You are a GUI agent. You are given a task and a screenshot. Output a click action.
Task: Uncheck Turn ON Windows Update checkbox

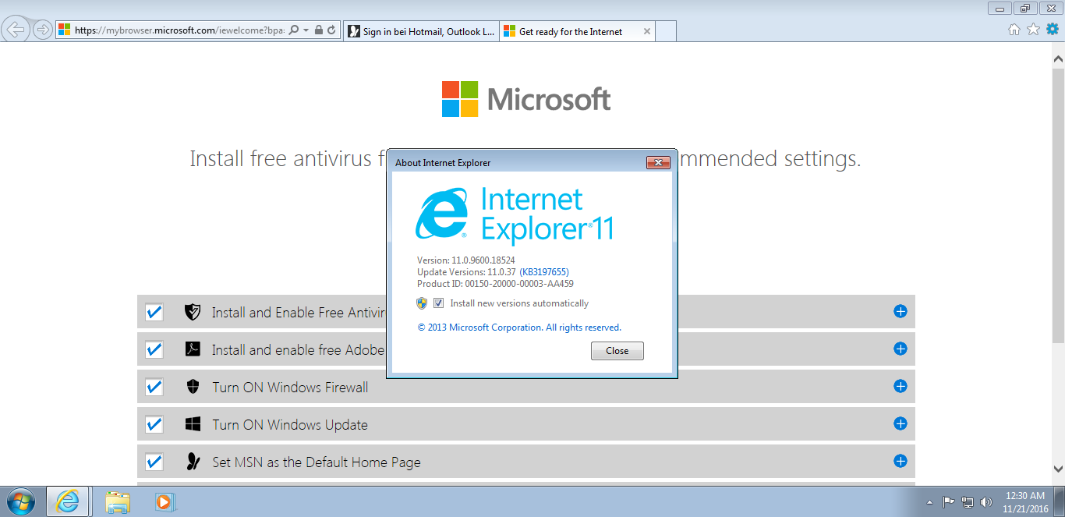[154, 424]
